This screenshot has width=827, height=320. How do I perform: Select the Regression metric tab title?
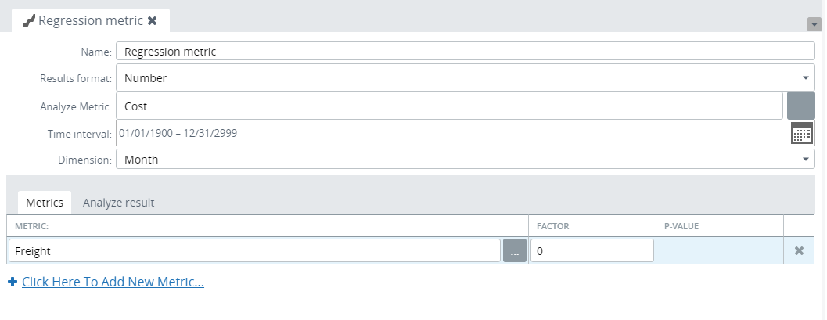point(90,21)
